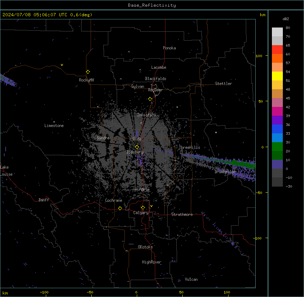Click the Banff label
Viewport: 304px width, 297px height.
pos(44,200)
